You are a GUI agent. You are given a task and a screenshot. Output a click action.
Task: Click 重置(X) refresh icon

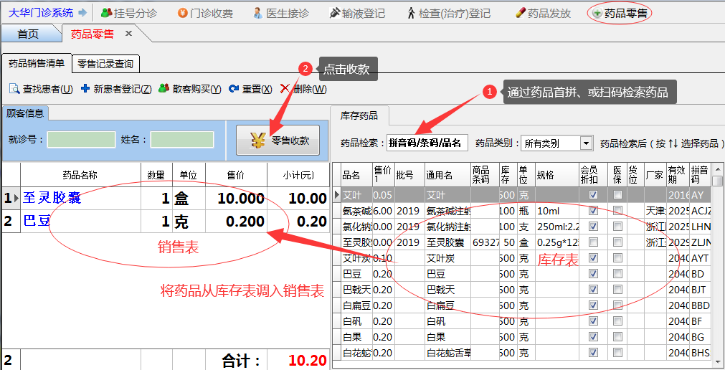pos(234,88)
